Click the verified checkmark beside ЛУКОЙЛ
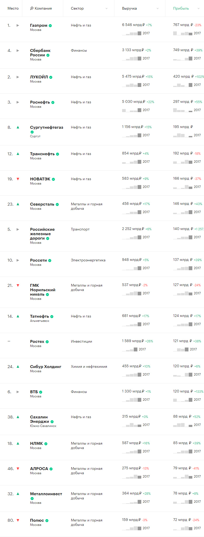 click(x=51, y=77)
